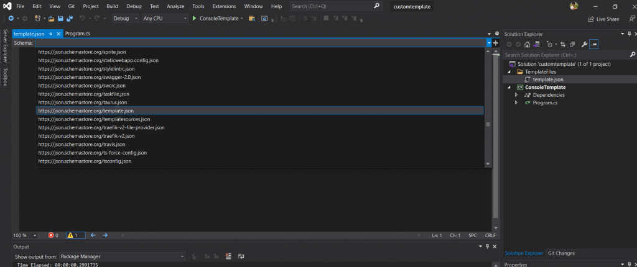The width and height of the screenshot is (637, 267).
Task: Open the Build menu
Action: pos(113,6)
